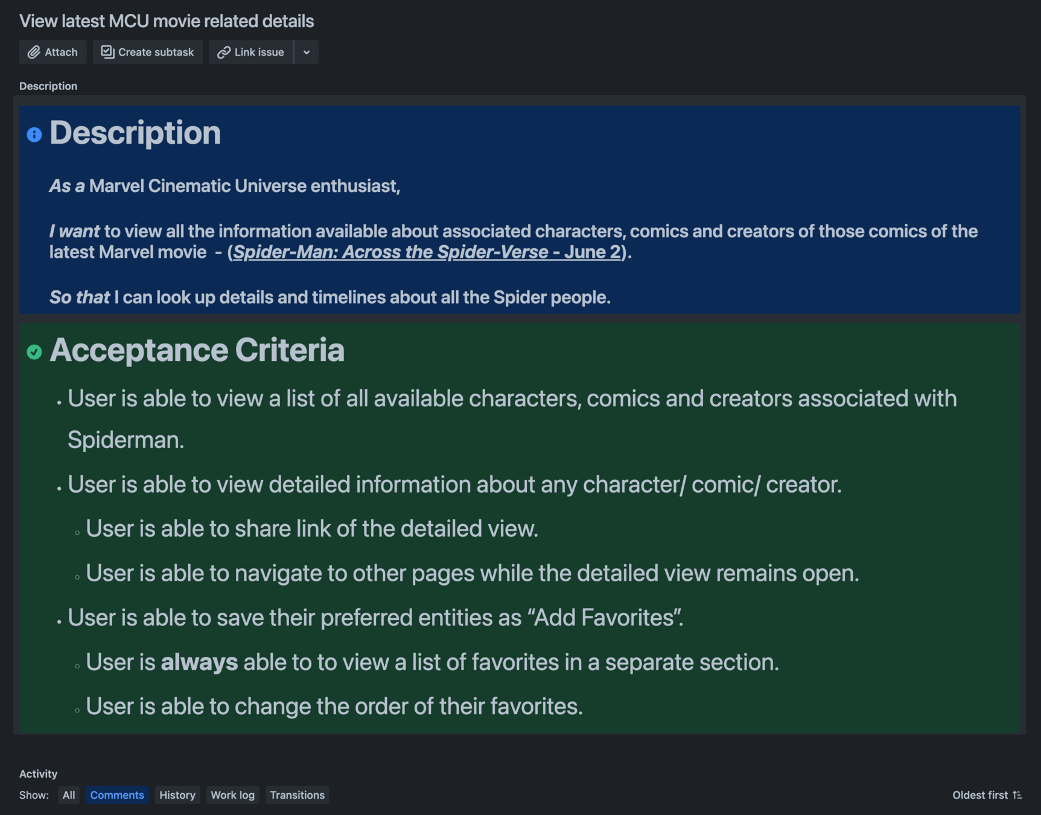
Task: Click the 'Acceptance Criteria' heading
Action: coord(197,350)
